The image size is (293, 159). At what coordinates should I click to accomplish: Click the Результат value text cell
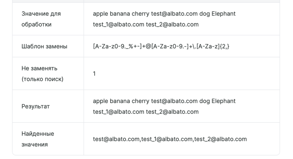click(182, 106)
